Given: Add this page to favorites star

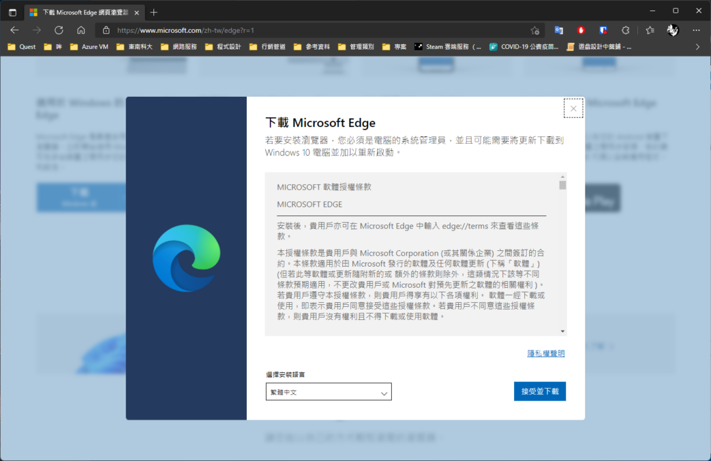Looking at the screenshot, I should 535,30.
